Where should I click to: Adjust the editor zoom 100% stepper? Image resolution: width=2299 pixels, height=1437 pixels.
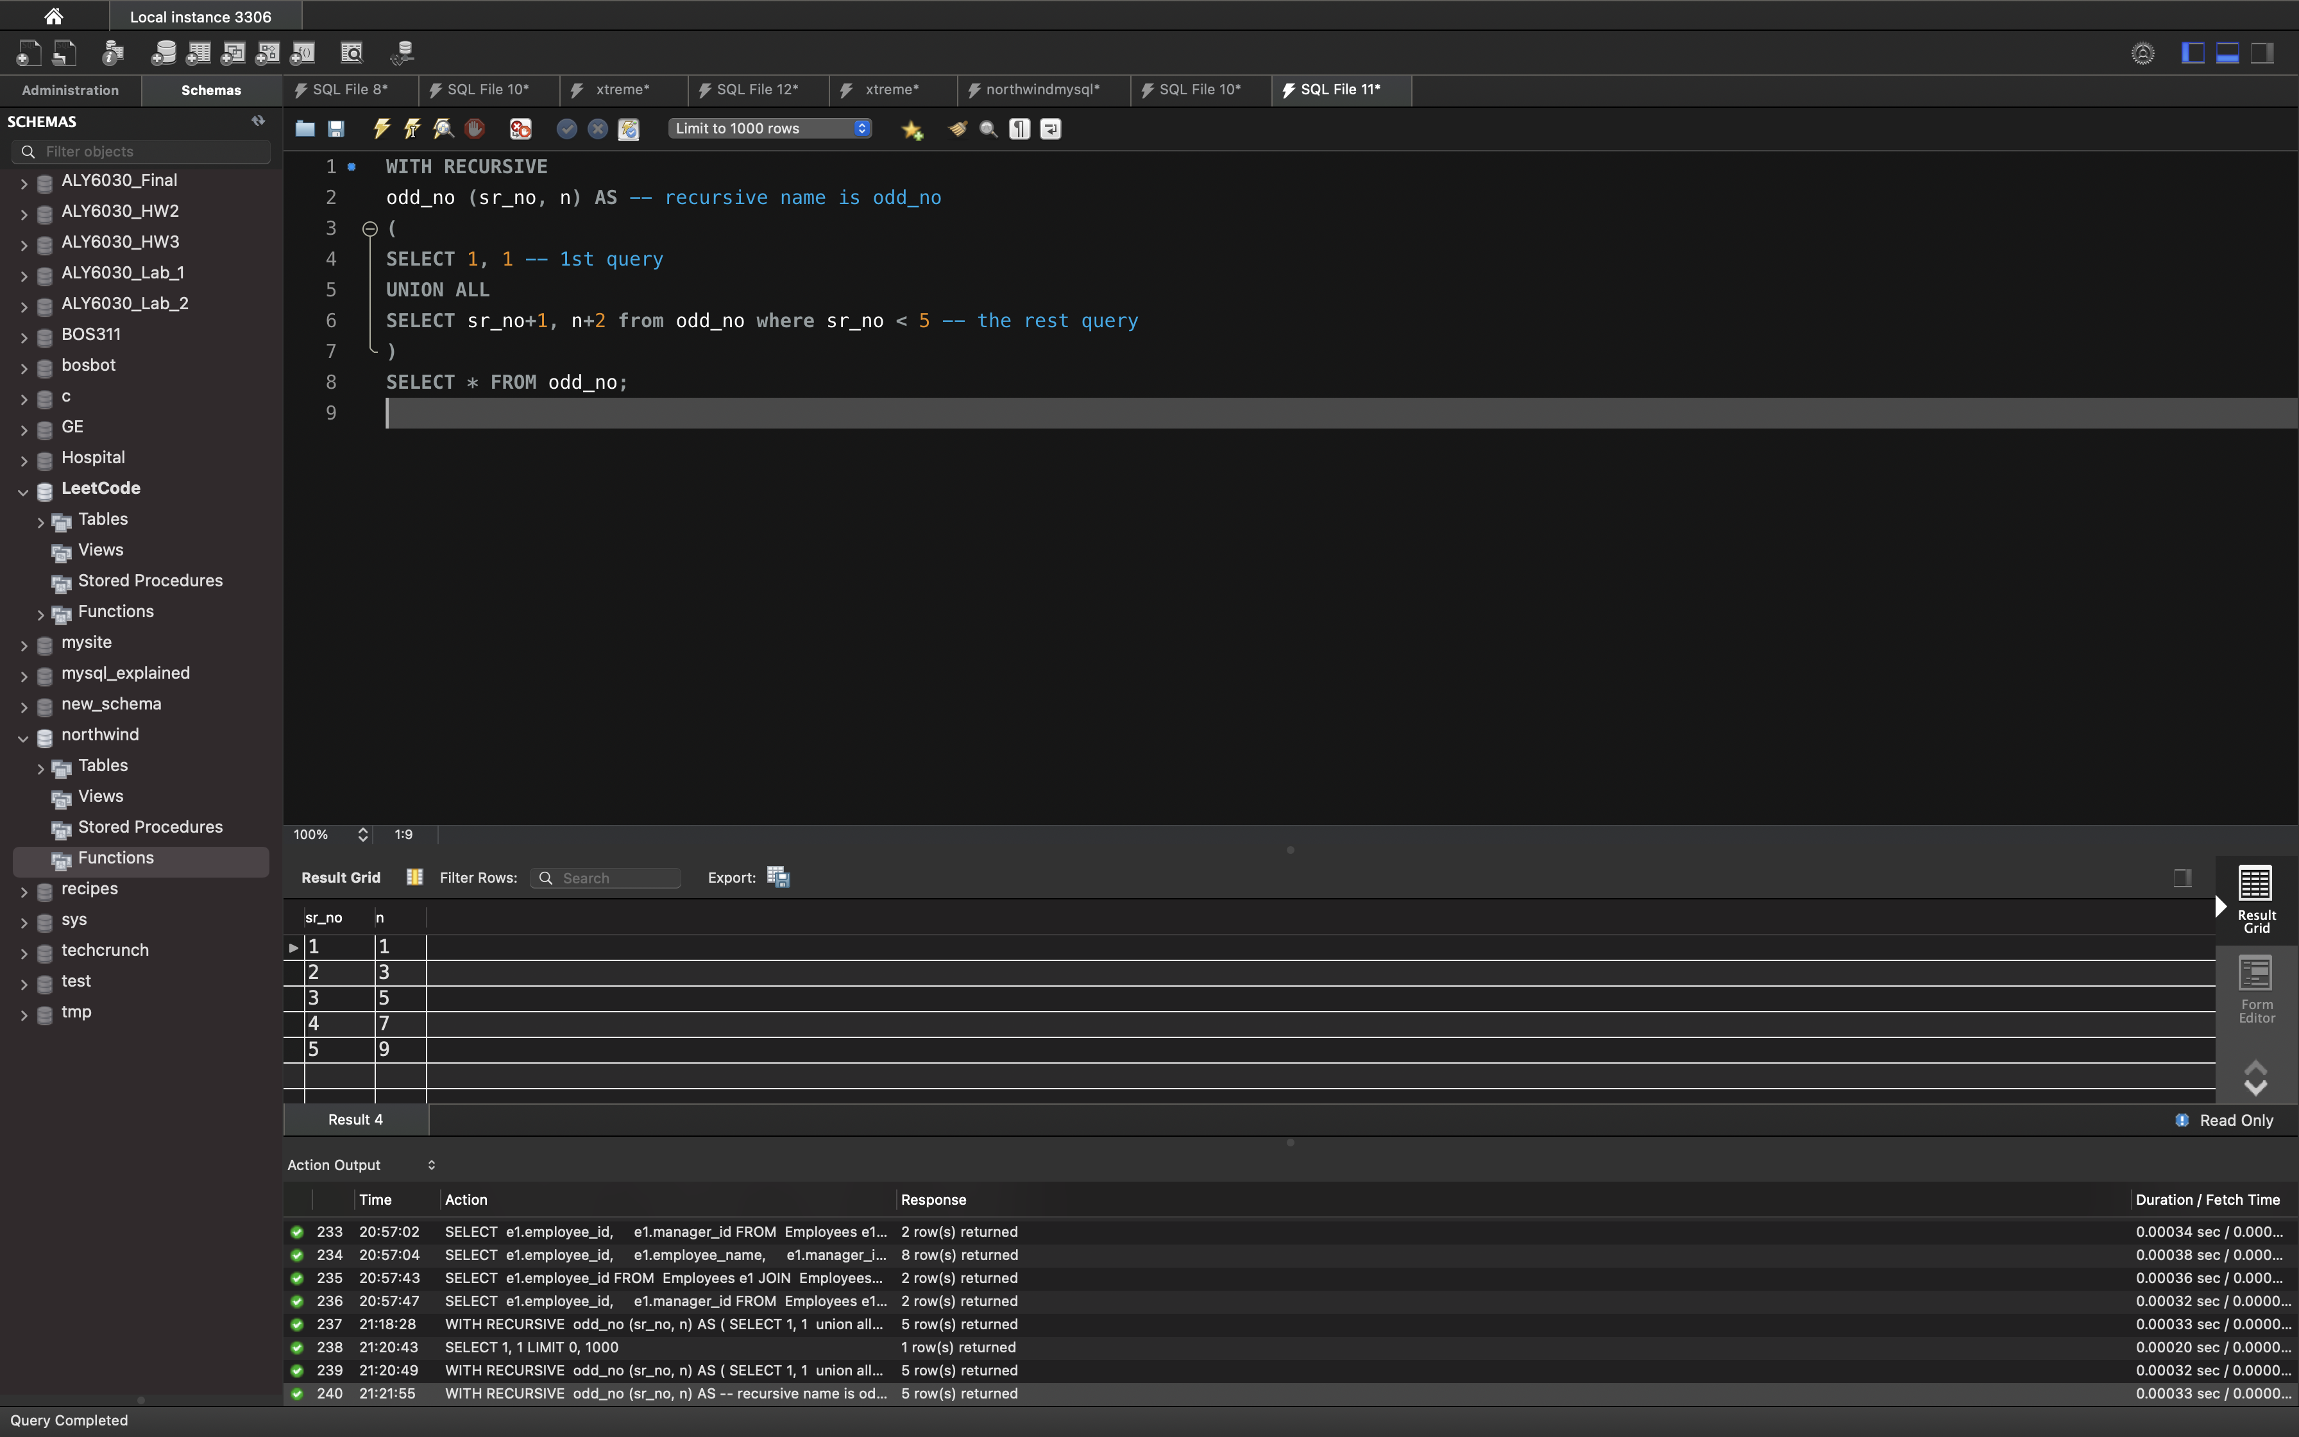pyautogui.click(x=362, y=835)
